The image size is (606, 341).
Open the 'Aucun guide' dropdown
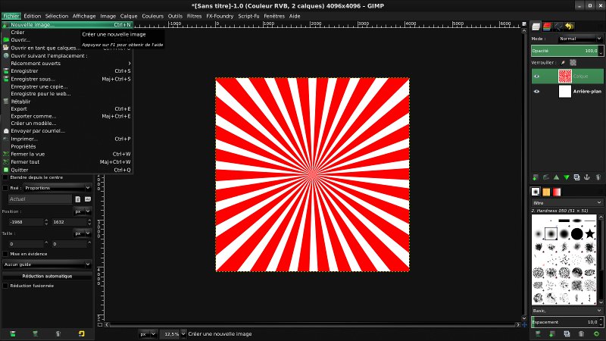[x=47, y=264]
